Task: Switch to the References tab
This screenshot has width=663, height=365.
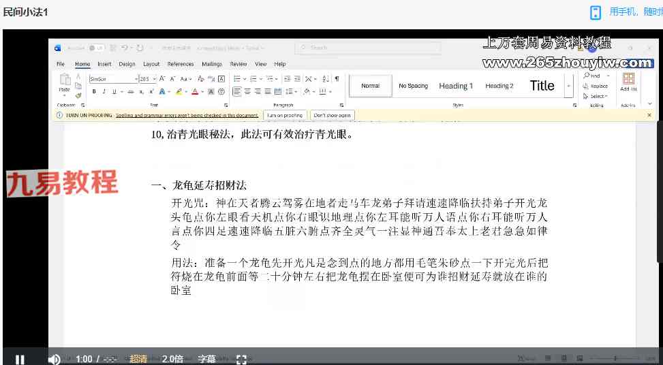Action: [x=181, y=64]
